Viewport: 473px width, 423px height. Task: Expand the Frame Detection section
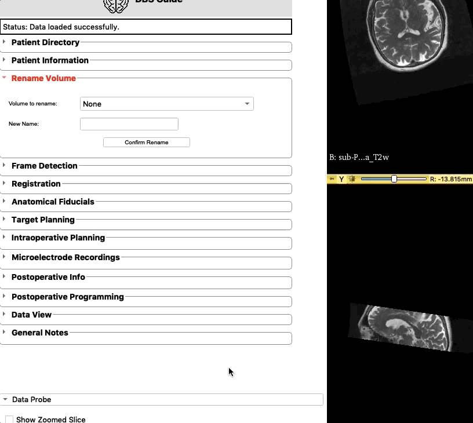click(44, 166)
